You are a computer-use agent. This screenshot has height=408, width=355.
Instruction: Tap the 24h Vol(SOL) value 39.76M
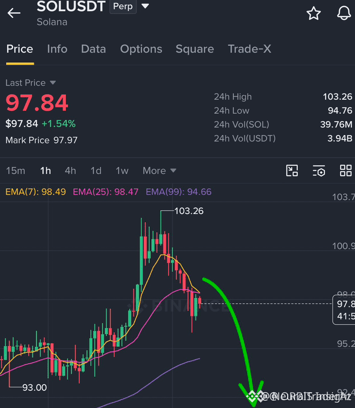click(x=336, y=124)
